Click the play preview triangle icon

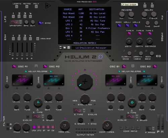coord(48,6)
